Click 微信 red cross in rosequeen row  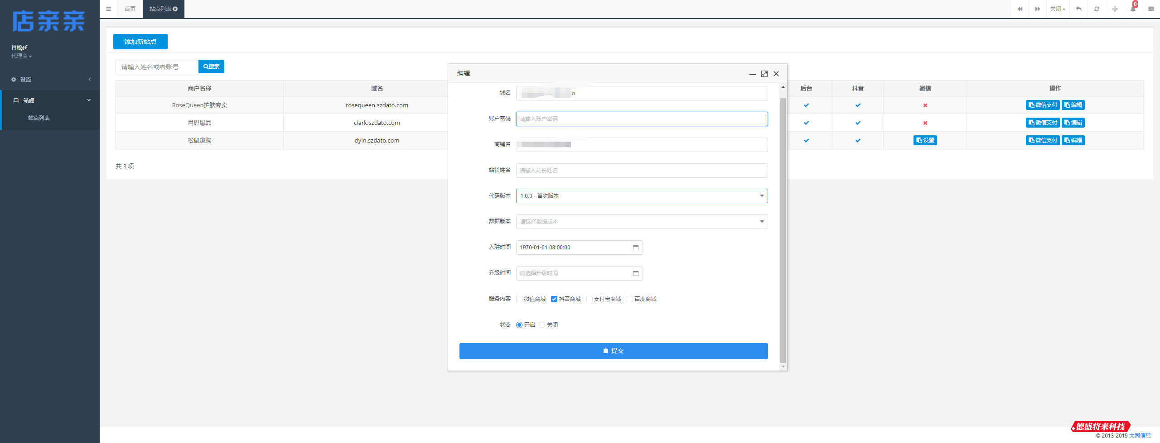(x=925, y=105)
